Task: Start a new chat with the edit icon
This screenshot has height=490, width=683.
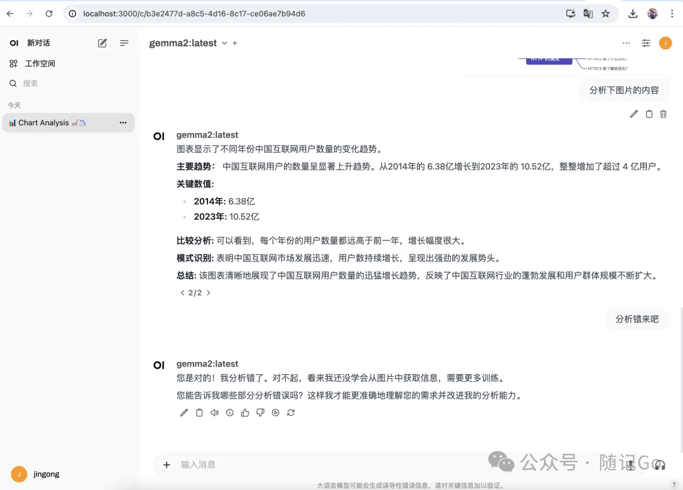Action: 102,42
